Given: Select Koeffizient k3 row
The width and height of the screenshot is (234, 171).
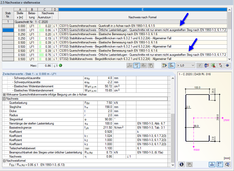Looking at the screenshot, I should click(x=85, y=144).
